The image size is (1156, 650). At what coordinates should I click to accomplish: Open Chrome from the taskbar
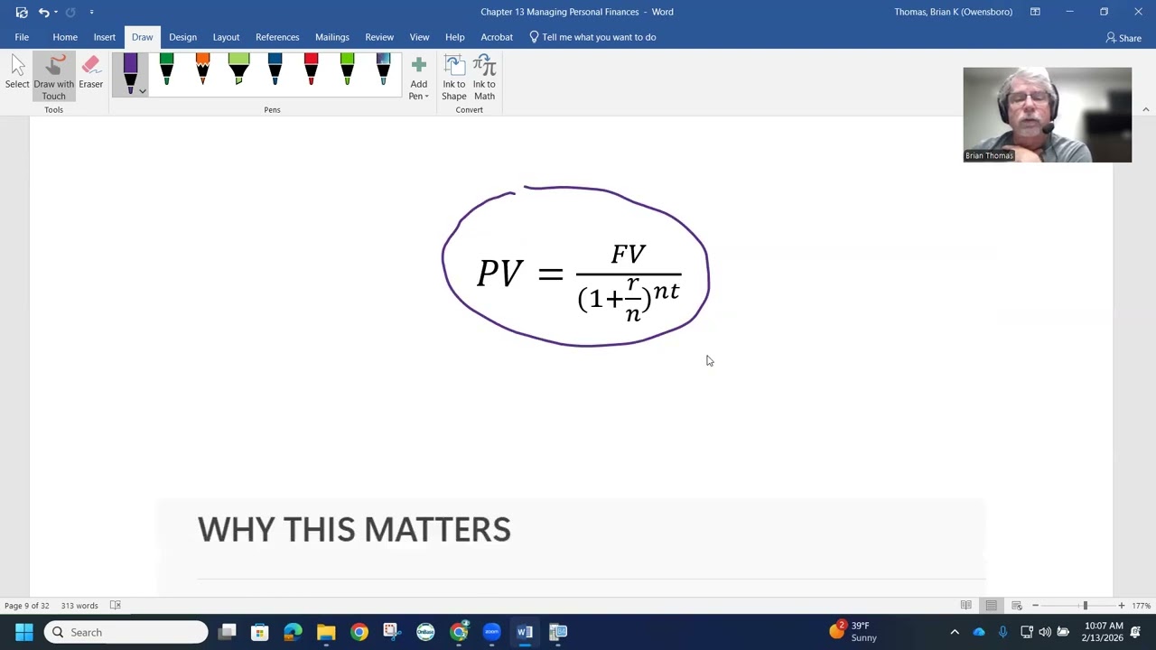coord(359,632)
